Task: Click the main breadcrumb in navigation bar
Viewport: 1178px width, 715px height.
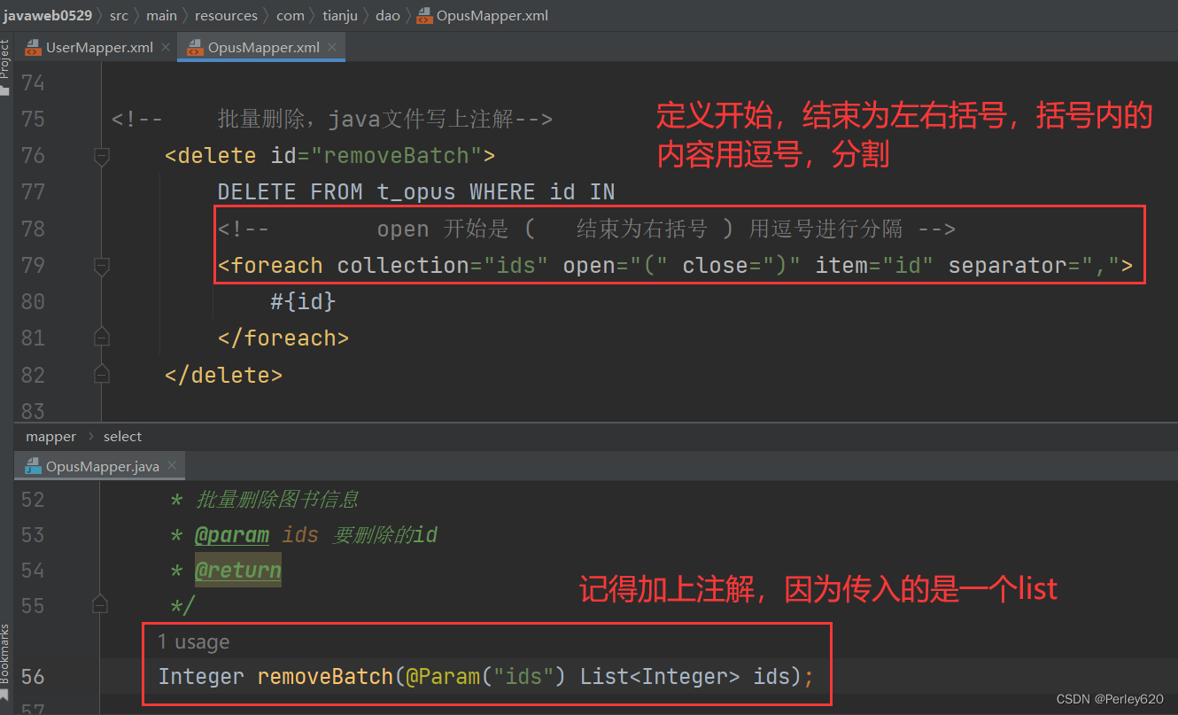Action: point(161,15)
